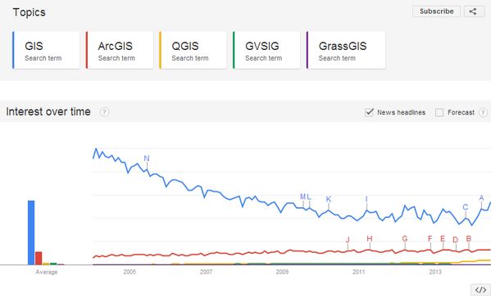The image size is (491, 298).
Task: Select the ArcGIS search term card
Action: click(x=120, y=50)
